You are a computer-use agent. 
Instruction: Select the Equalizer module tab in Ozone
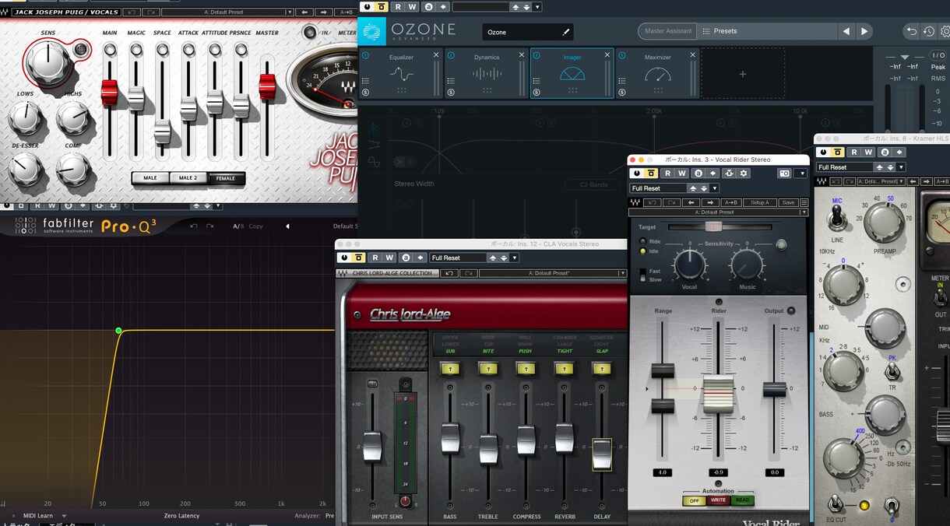pos(401,74)
